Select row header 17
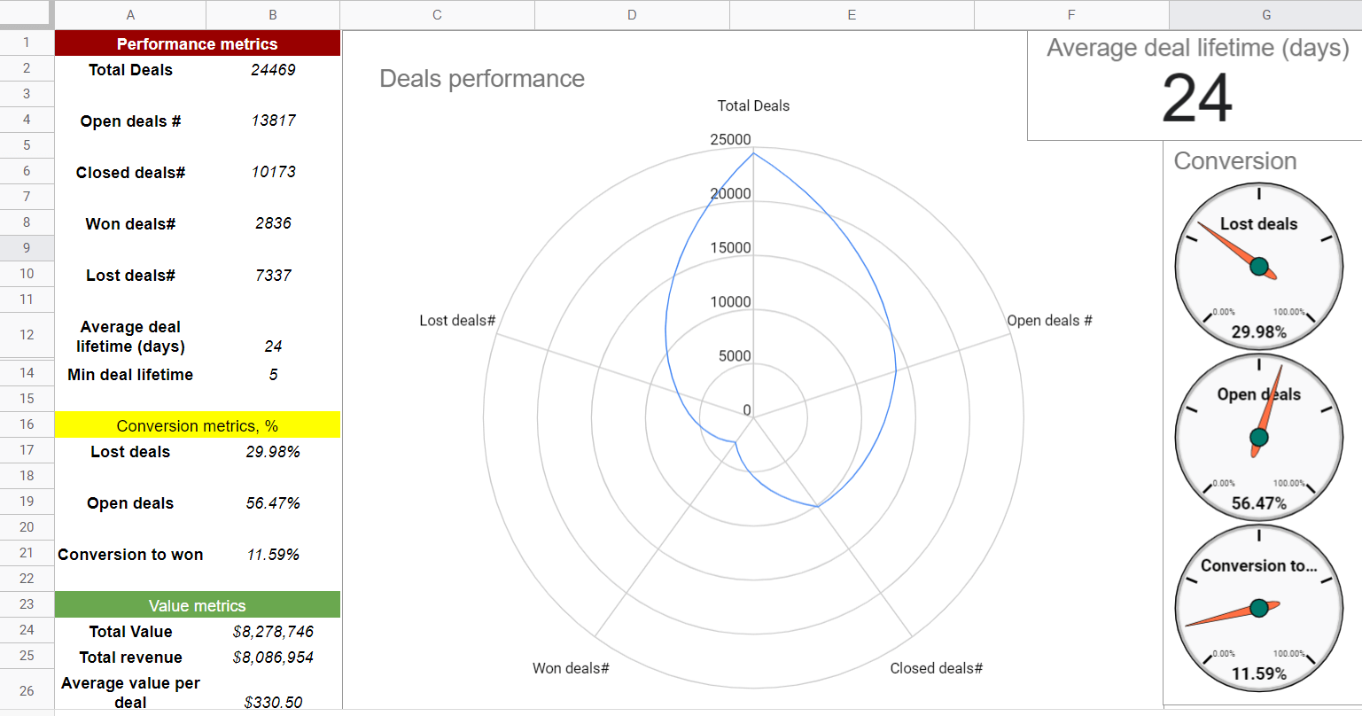The height and width of the screenshot is (716, 1362). (27, 450)
